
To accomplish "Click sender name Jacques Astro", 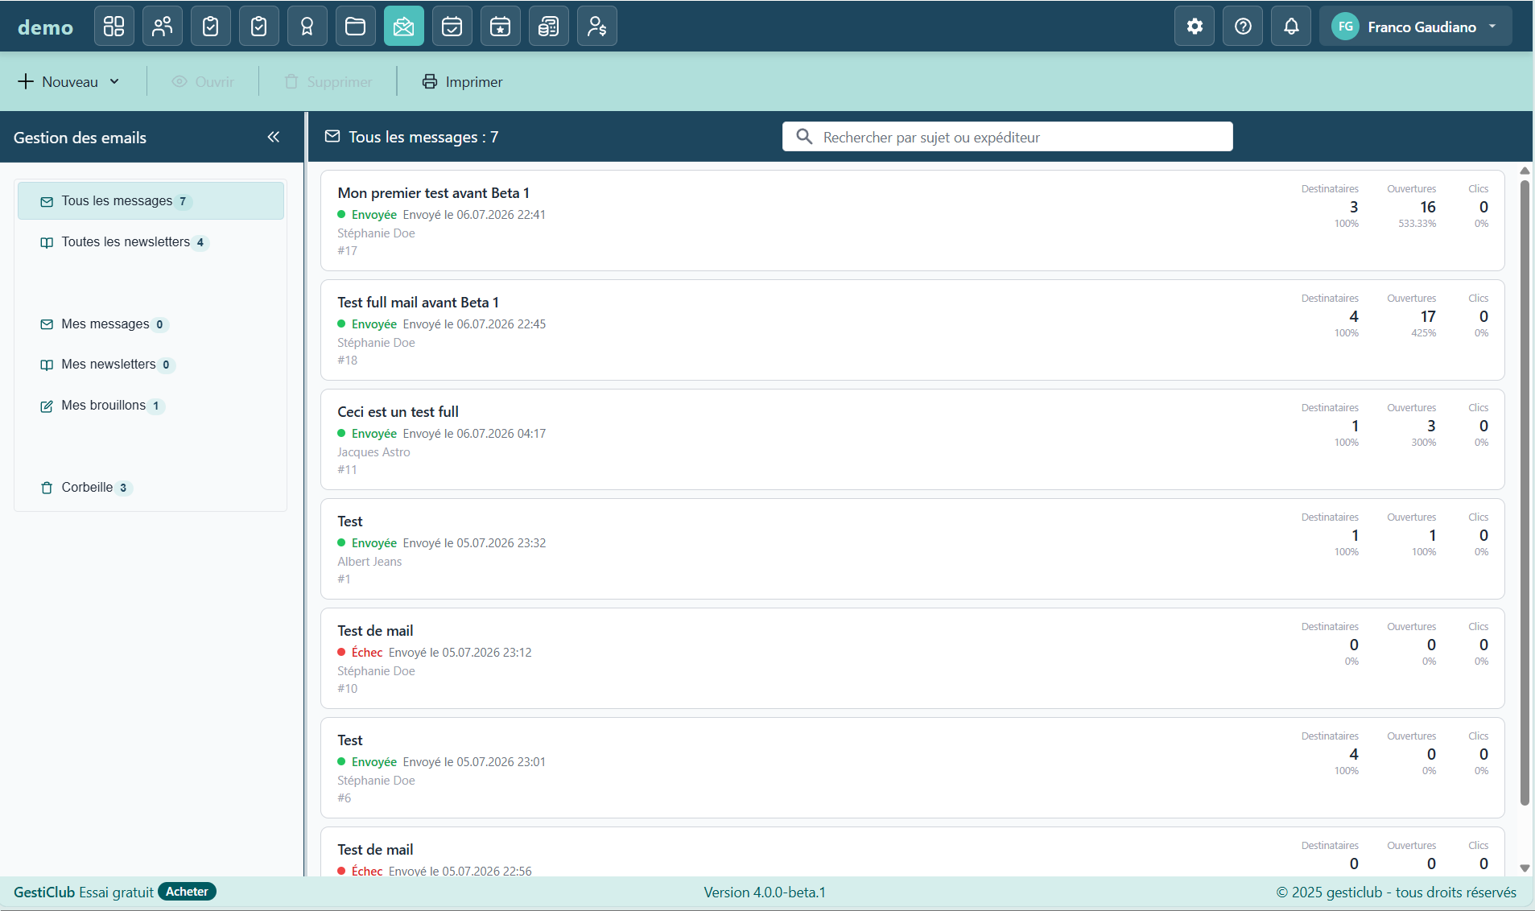I will [373, 452].
